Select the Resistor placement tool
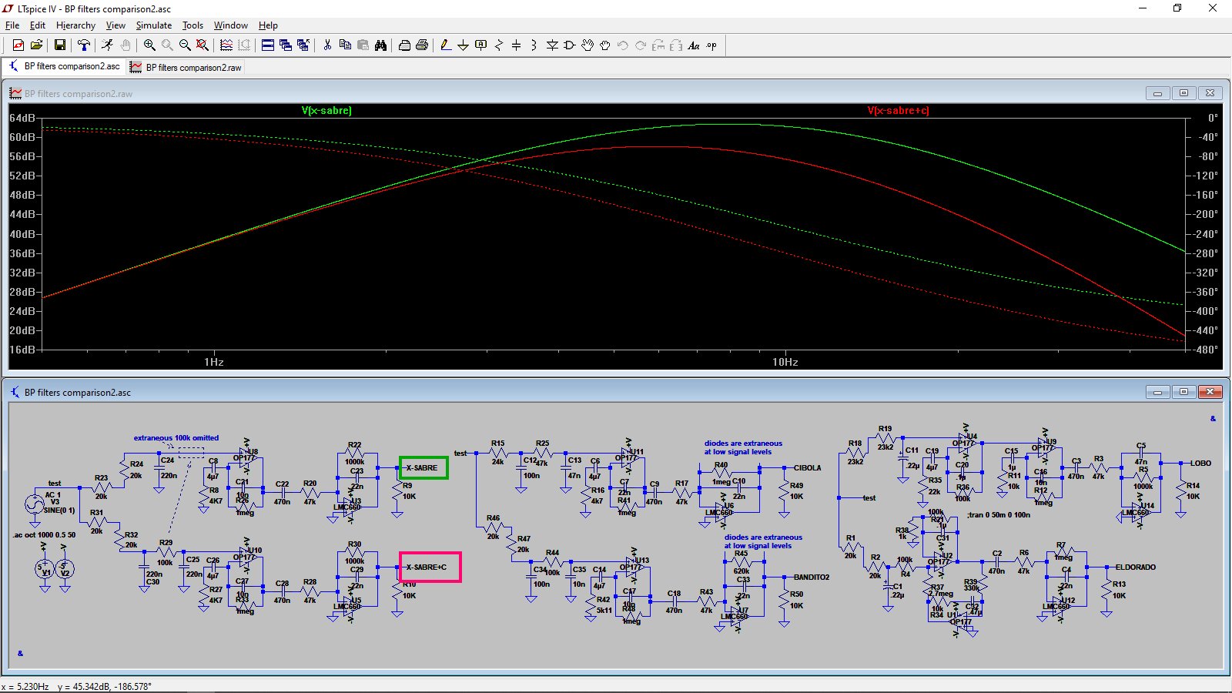Viewport: 1232px width, 693px height. point(498,45)
